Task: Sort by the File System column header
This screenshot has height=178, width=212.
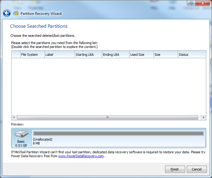Action: 32,55
